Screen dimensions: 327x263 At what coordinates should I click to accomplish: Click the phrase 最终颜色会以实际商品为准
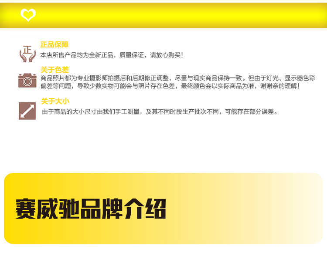coord(217,86)
